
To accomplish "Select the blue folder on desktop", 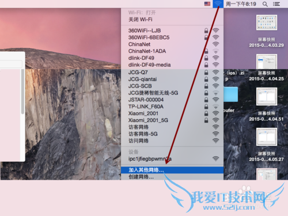I will tap(231, 94).
